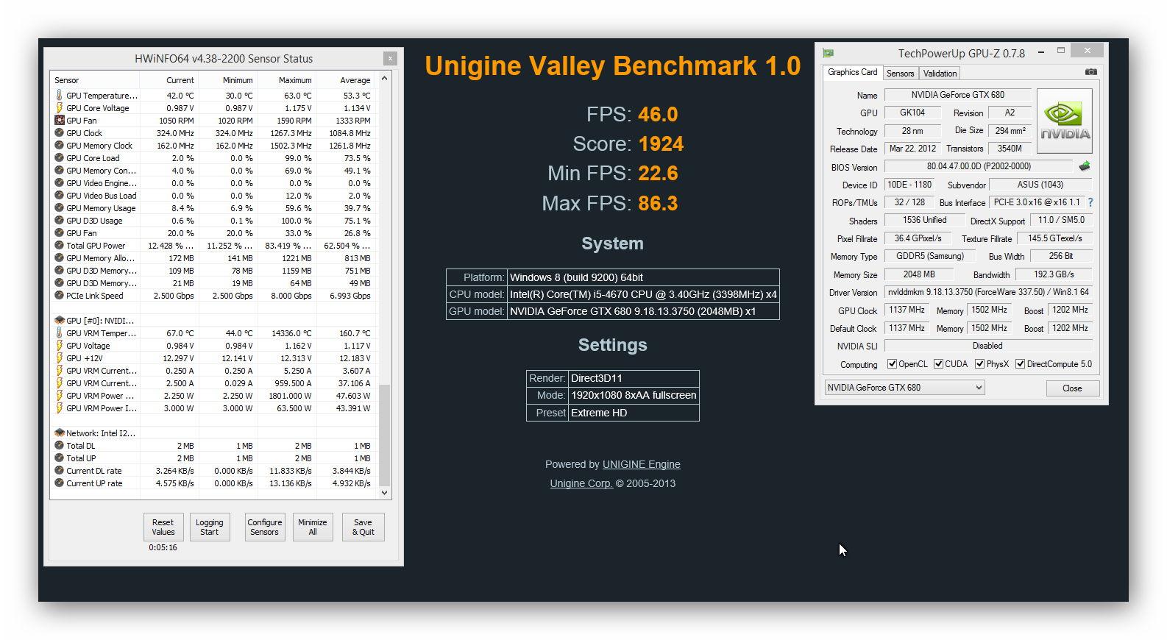
Task: Click icon beside Current UP rate
Action: pos(59,483)
